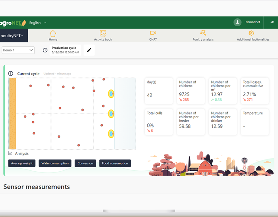Expand the English language dropdown
278x217 pixels.
tap(38, 23)
